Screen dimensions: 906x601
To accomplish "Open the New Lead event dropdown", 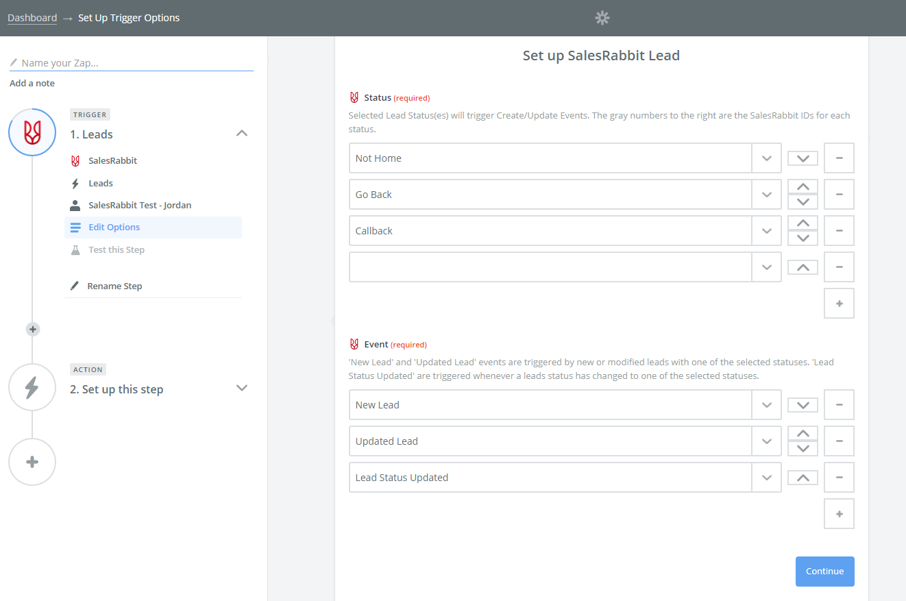I will [x=767, y=405].
